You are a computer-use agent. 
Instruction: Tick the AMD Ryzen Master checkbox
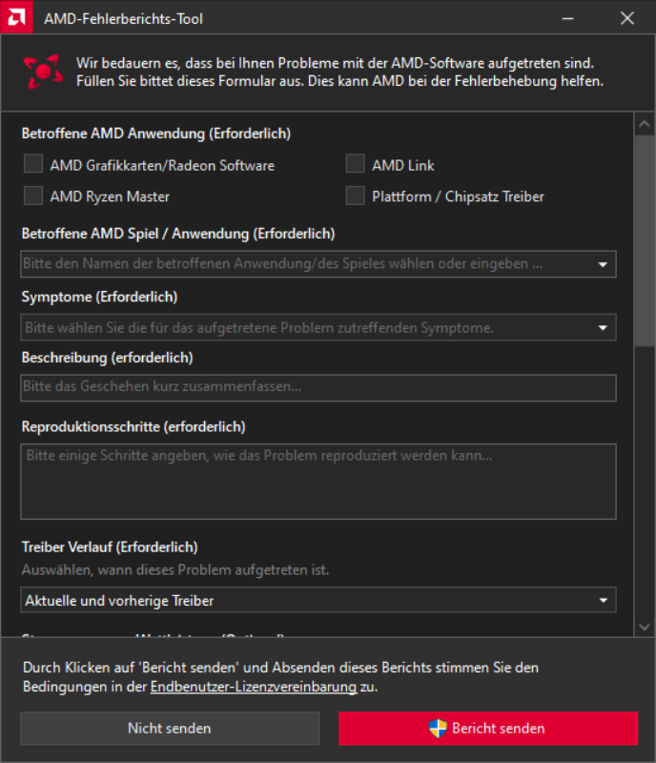pos(33,196)
